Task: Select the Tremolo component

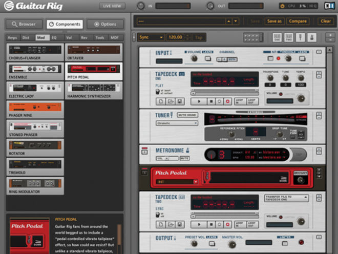Action: point(35,167)
